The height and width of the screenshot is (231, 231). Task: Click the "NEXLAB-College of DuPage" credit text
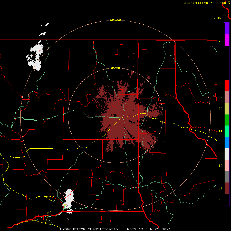[x=205, y=3]
